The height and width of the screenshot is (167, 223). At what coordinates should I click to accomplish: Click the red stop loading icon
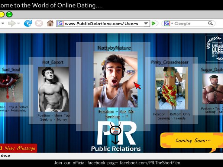point(39,23)
